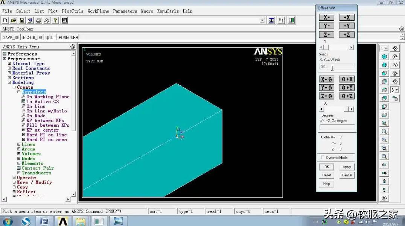This screenshot has width=405, height=226.
Task: Expand the Lines tree node
Action: click(19, 144)
